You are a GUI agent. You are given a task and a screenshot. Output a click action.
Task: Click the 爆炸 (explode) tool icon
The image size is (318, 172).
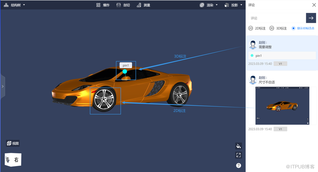coord(98,5)
